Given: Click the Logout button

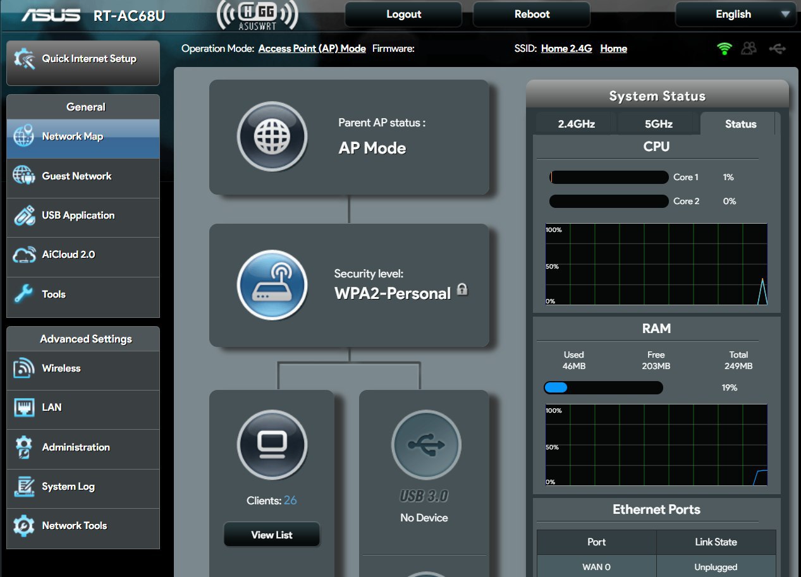Looking at the screenshot, I should 403,15.
